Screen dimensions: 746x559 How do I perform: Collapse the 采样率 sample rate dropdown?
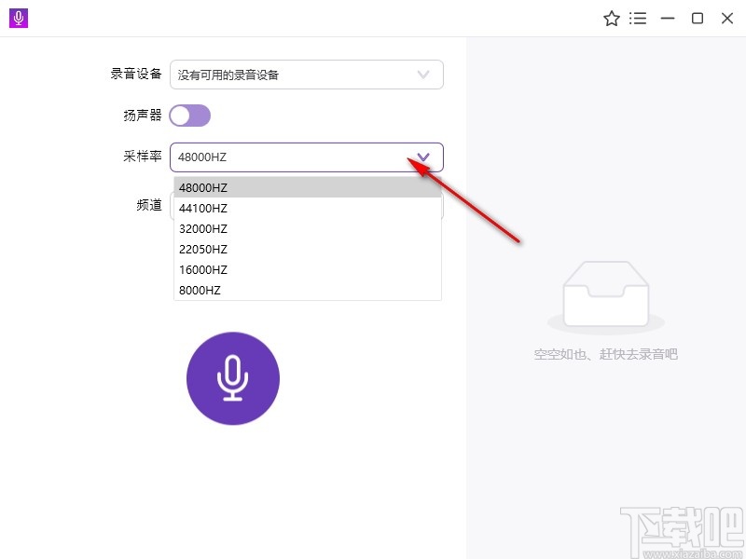point(423,157)
